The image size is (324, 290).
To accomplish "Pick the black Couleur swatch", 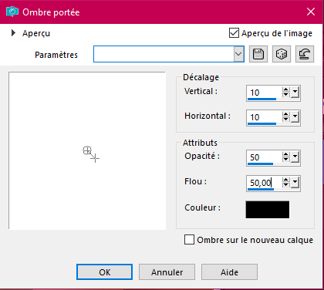I will (x=268, y=210).
